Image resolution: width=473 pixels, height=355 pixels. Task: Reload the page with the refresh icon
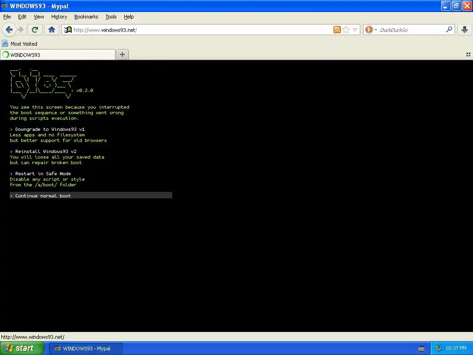click(35, 30)
